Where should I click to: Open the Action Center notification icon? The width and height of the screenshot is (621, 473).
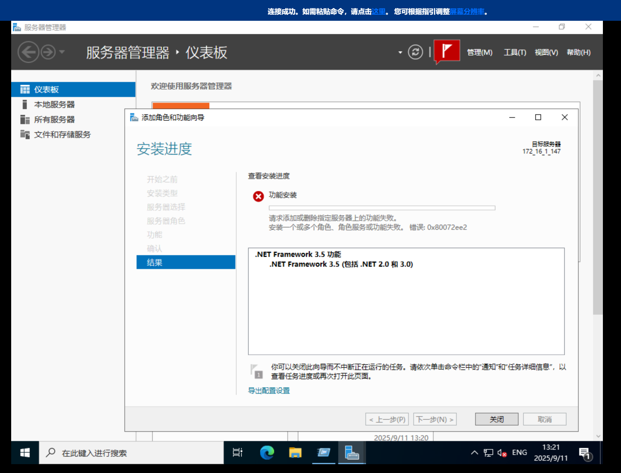(x=586, y=453)
